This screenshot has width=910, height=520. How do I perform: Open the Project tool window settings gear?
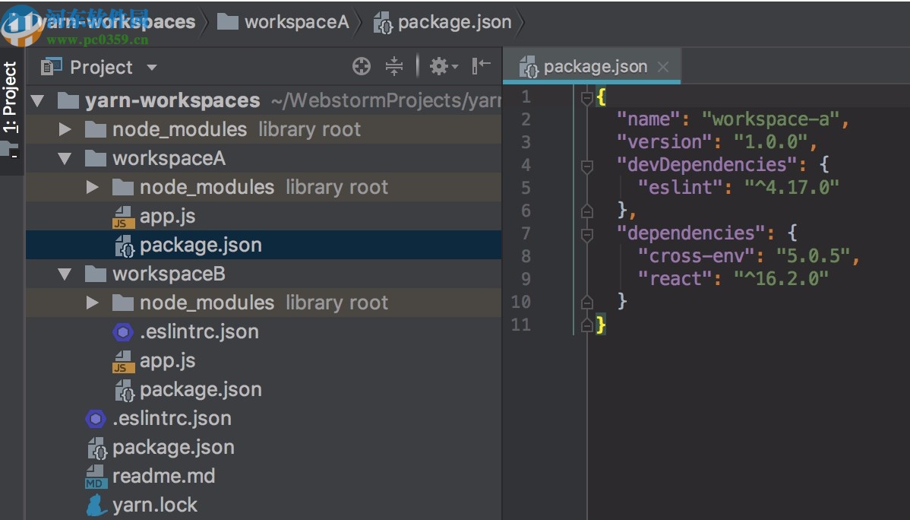(438, 66)
